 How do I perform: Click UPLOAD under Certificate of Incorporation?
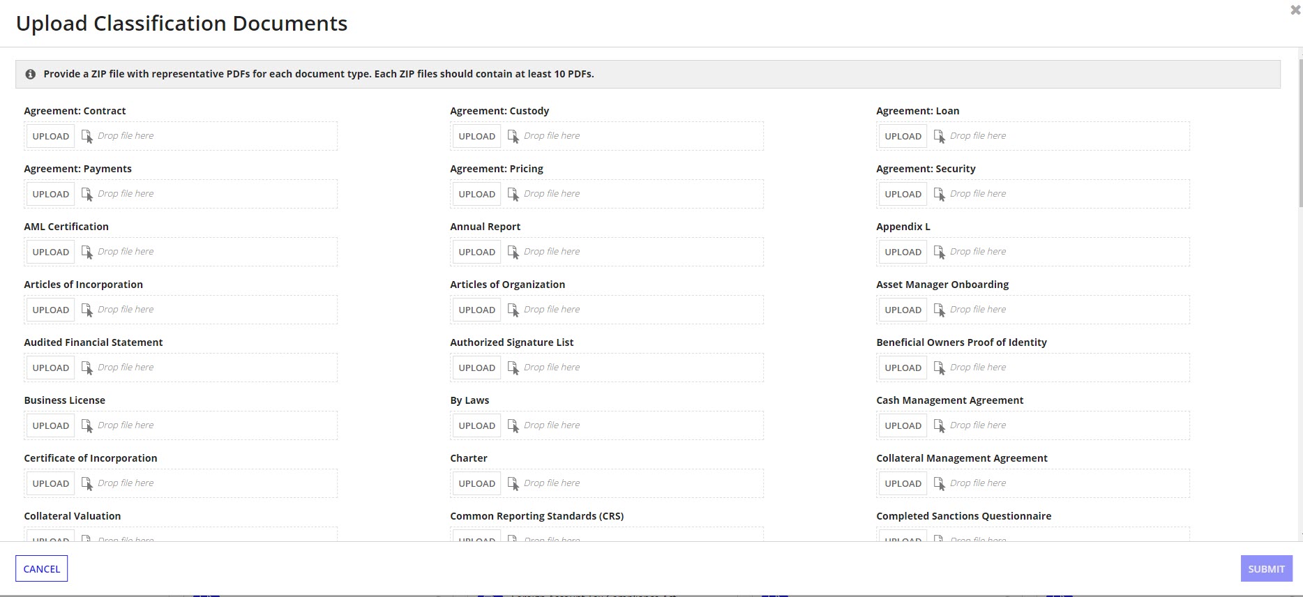click(x=51, y=483)
